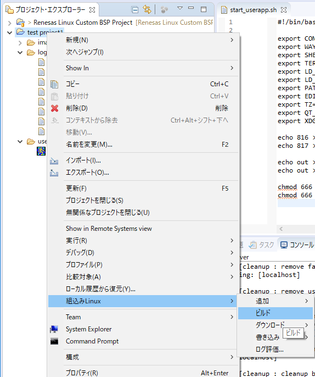The image size is (315, 377).
Task: Click Collapse All icon in Project Explorer
Action: (135, 10)
